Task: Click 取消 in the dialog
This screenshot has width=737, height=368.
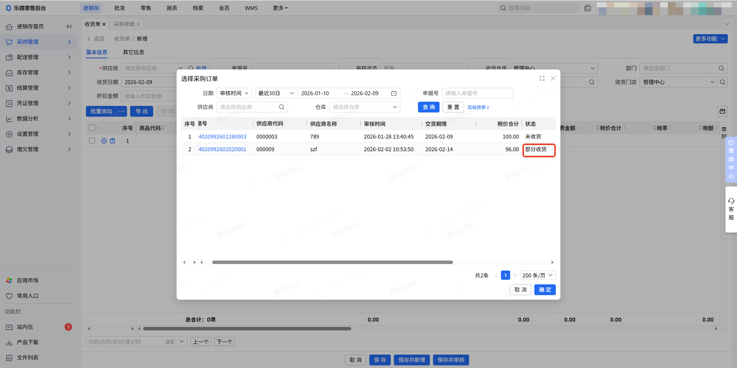Action: 521,290
